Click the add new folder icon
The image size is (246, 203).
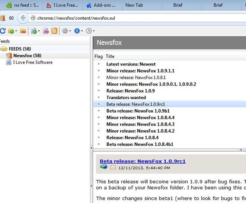coord(11,31)
